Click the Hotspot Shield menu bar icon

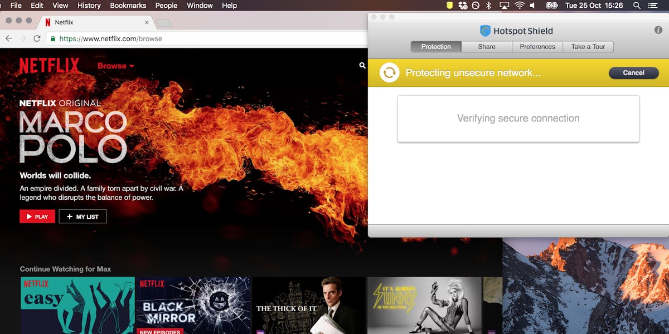(x=450, y=6)
